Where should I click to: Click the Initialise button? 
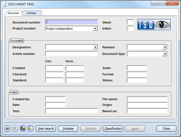coord(68,129)
